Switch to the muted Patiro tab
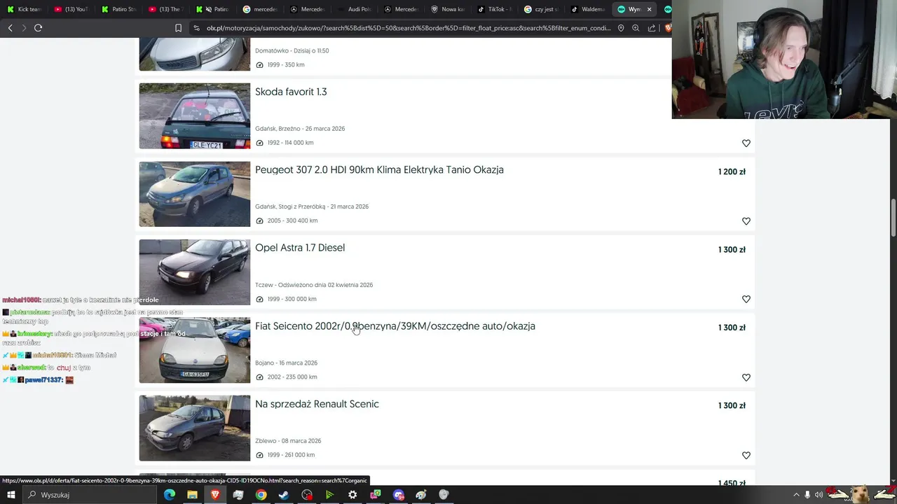The width and height of the screenshot is (897, 504). [212, 9]
